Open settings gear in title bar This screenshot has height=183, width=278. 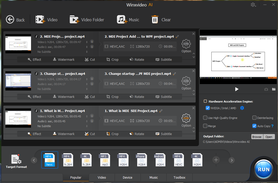[253, 5]
